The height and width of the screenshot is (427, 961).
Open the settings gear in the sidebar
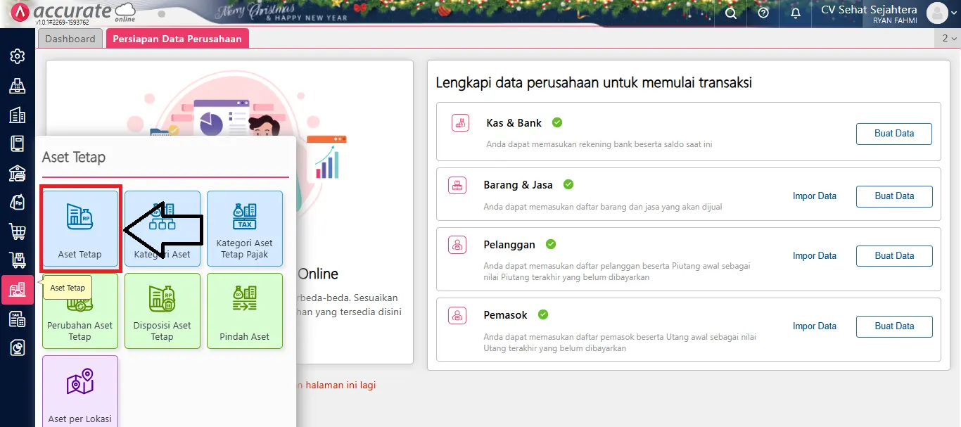18,56
